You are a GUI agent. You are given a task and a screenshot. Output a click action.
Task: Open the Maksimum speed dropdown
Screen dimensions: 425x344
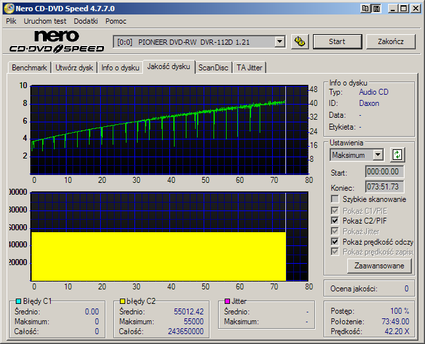(x=378, y=155)
